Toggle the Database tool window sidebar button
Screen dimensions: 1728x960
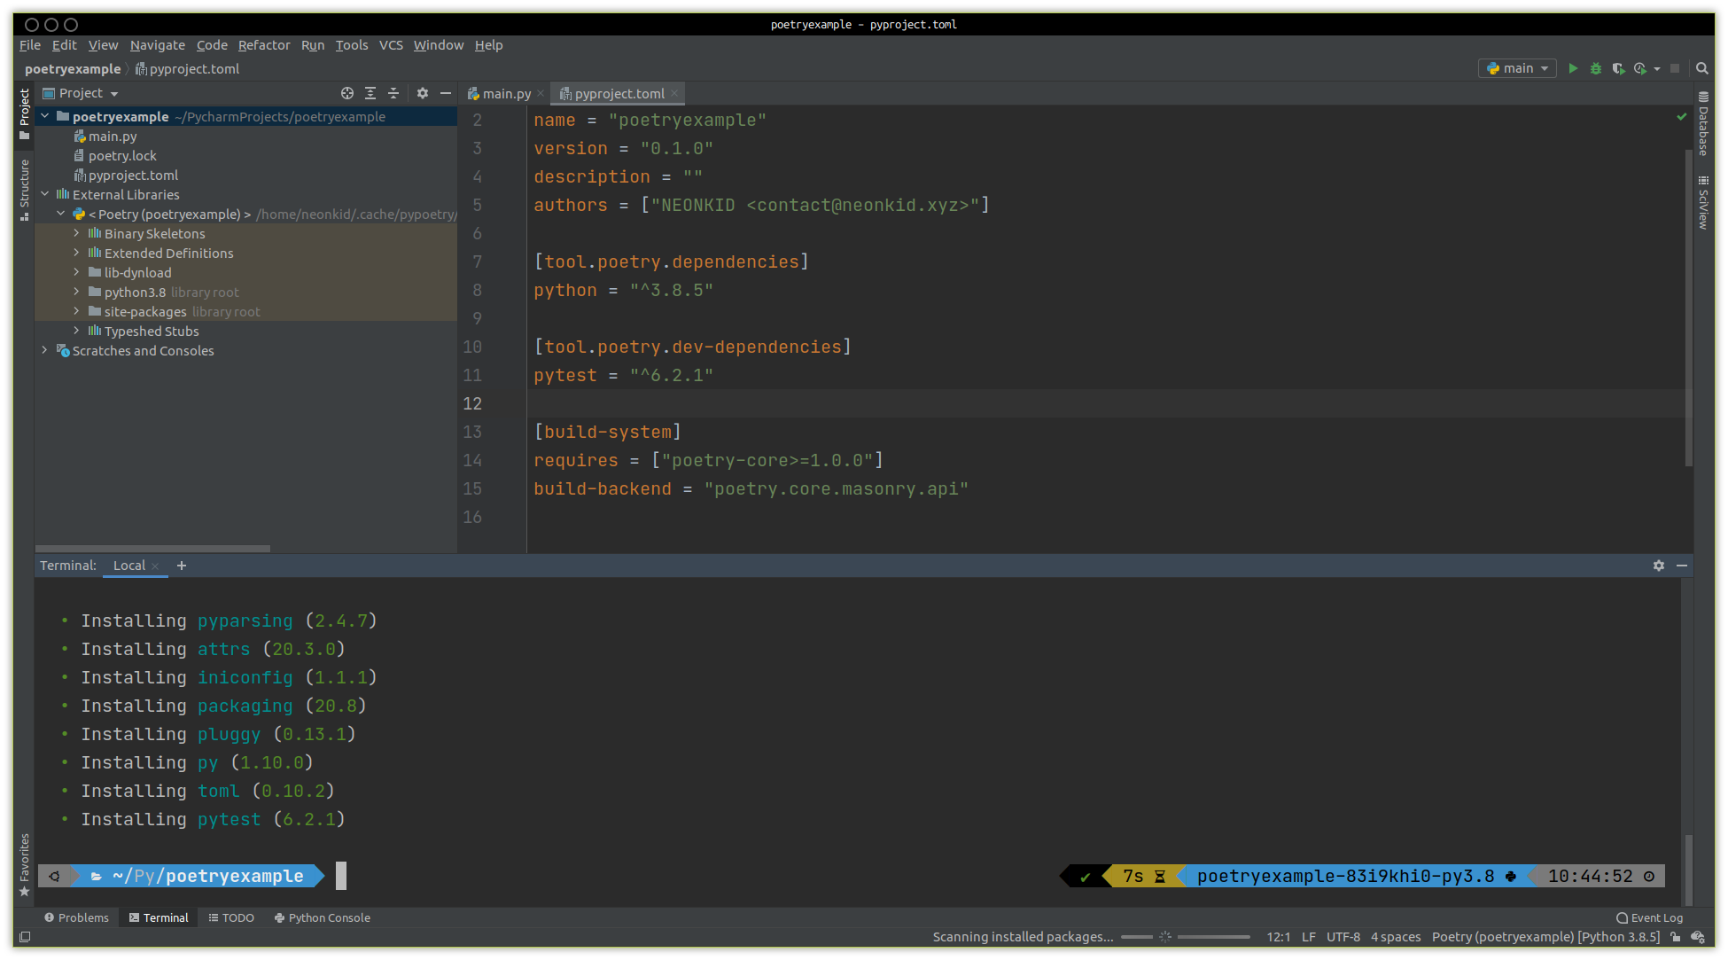coord(1702,124)
